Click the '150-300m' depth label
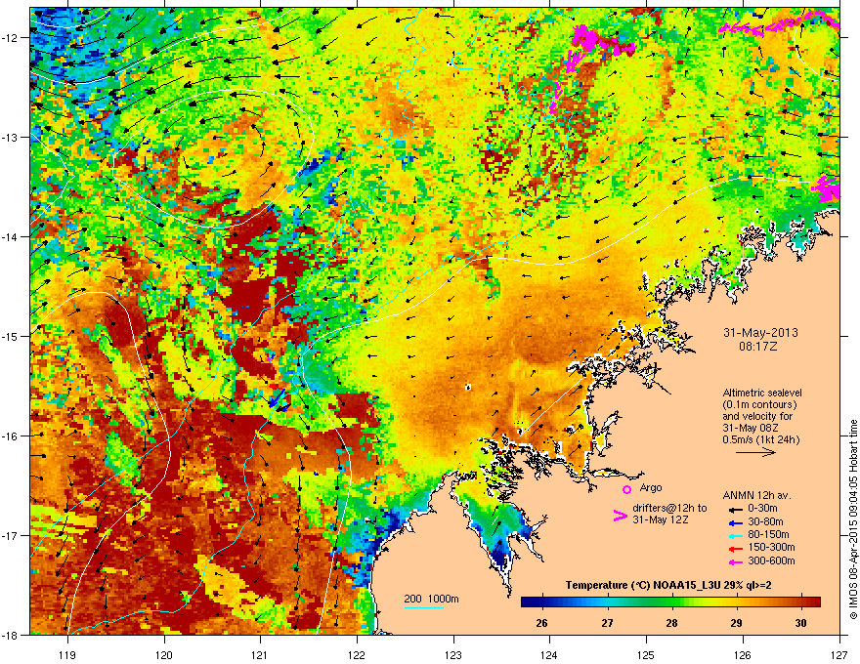This screenshot has width=860, height=664. 771,547
